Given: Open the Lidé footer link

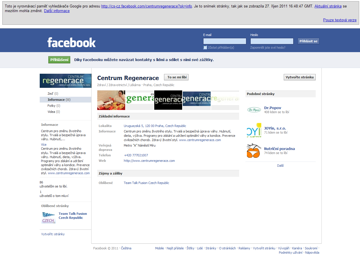Looking at the screenshot, I should click(200, 248).
